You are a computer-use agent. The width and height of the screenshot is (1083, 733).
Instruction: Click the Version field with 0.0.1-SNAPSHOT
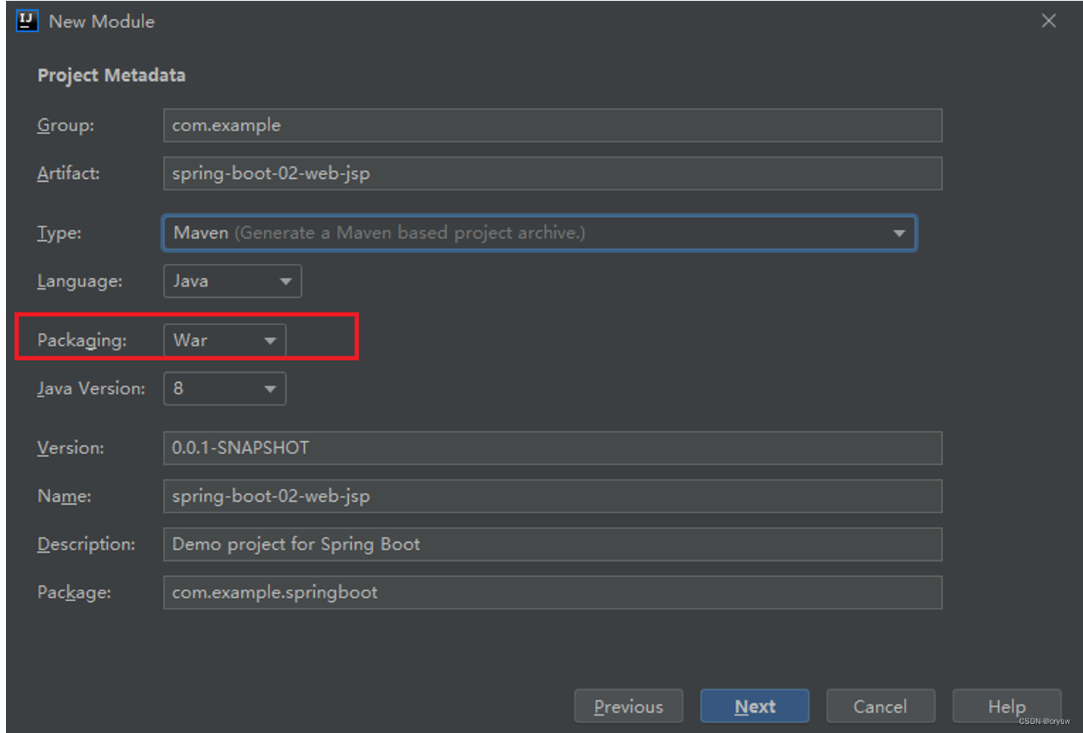pos(553,448)
